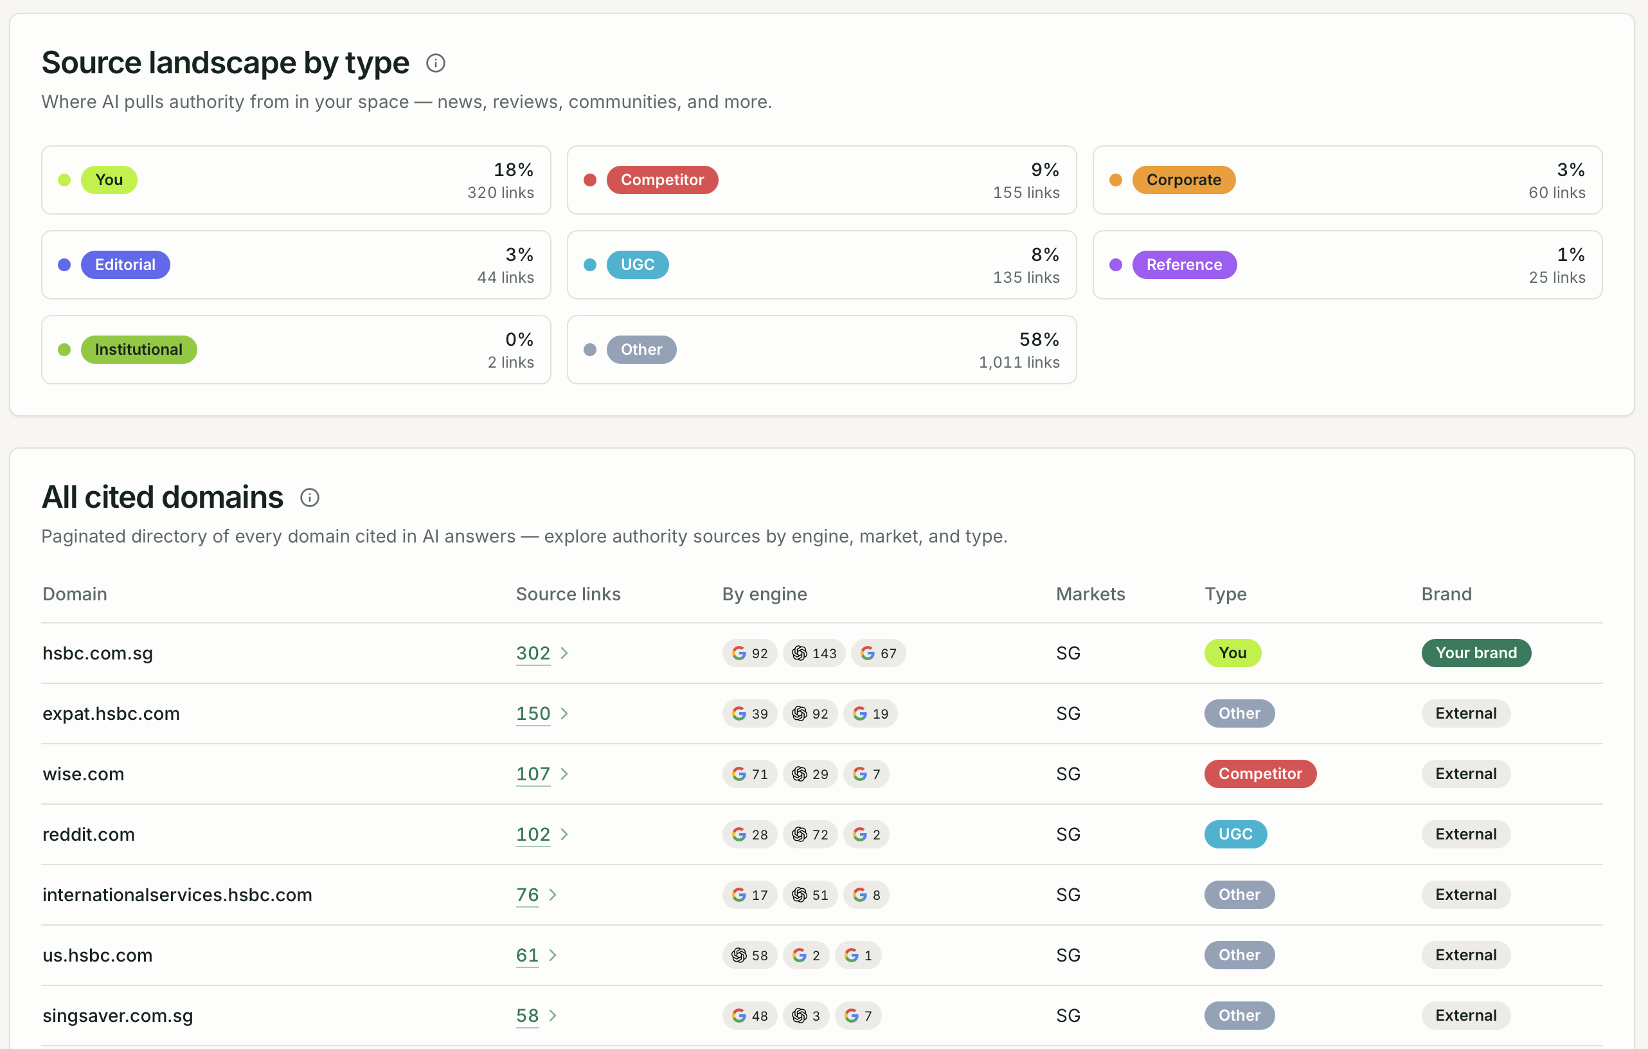Open the You source type card

(x=296, y=180)
